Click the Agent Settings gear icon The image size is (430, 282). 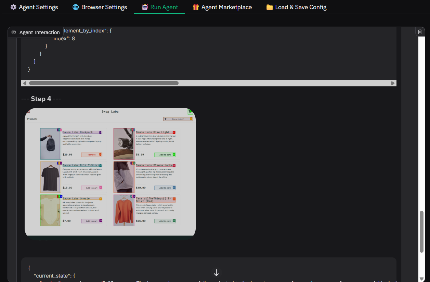coord(13,7)
